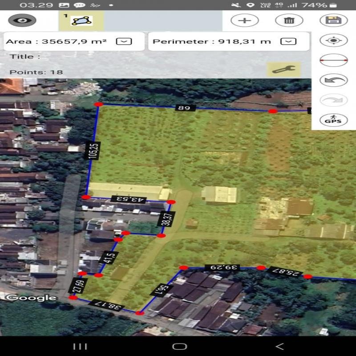
Task: Tap the plus add measurement icon
Action: click(x=244, y=20)
